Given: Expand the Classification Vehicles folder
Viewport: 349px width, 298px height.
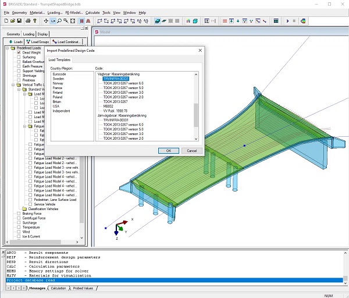Looking at the screenshot, I should (24, 208).
